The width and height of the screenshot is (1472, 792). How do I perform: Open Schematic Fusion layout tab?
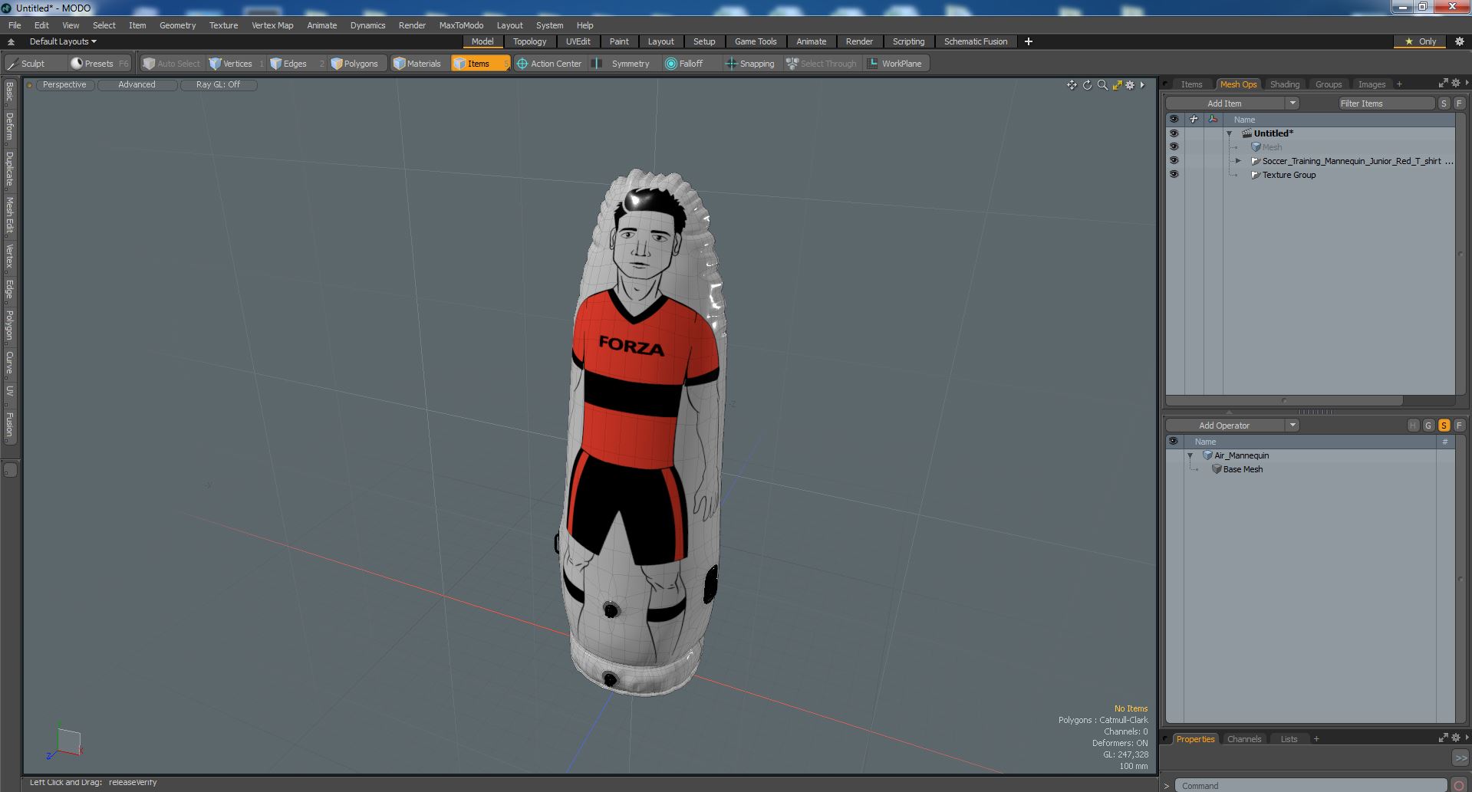coord(976,41)
